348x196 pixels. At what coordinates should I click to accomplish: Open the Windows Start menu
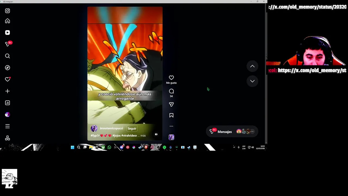[72, 147]
